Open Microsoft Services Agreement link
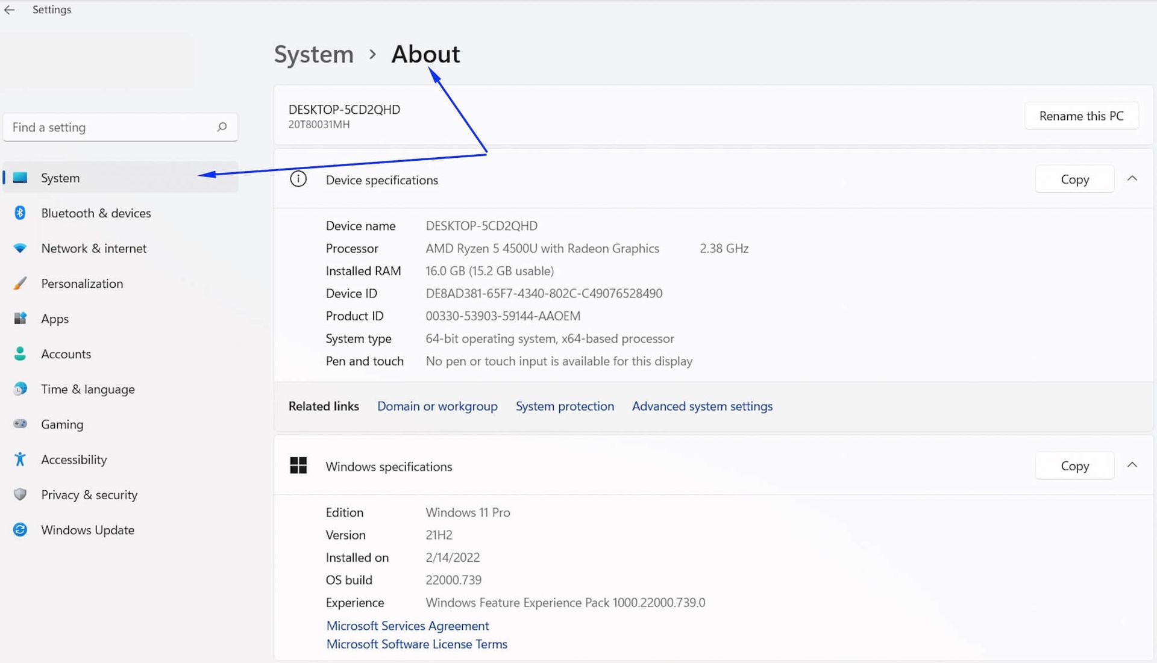The width and height of the screenshot is (1157, 663). 407,626
